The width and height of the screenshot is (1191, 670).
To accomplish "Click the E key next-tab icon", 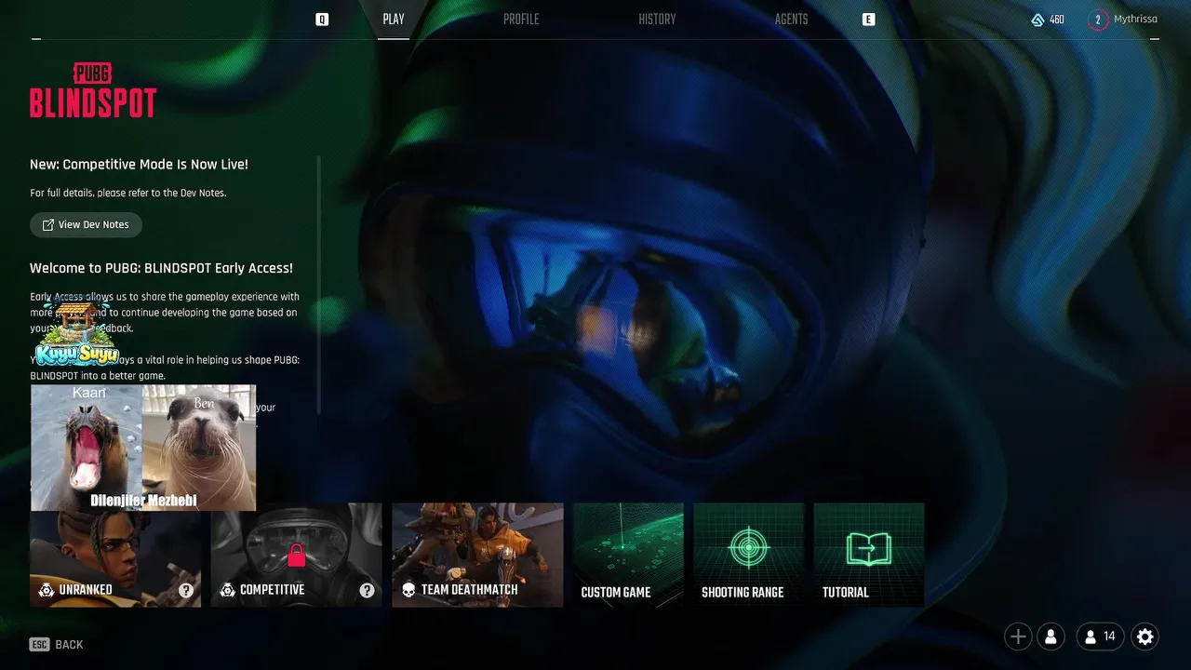I will pos(869,20).
